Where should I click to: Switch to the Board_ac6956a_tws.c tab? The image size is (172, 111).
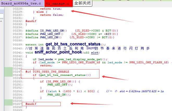point(22,3)
